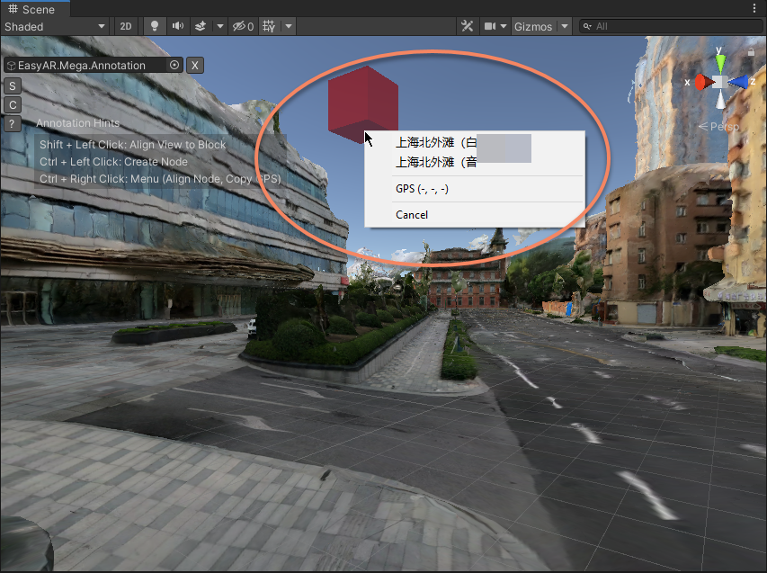This screenshot has width=767, height=573.
Task: Expand the grid options dropdown arrow
Action: 289,26
